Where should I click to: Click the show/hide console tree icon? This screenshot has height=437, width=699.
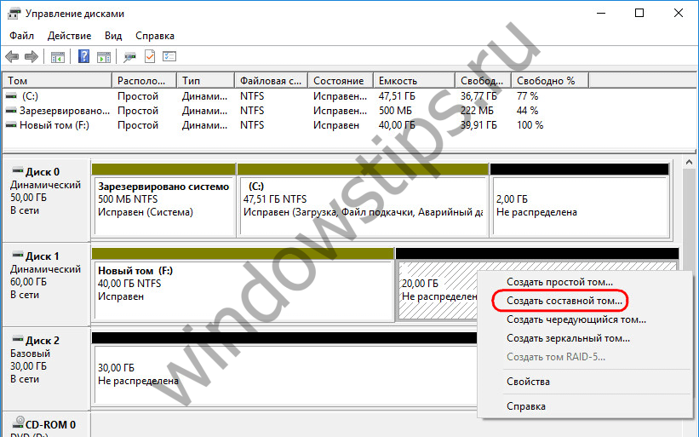(58, 57)
